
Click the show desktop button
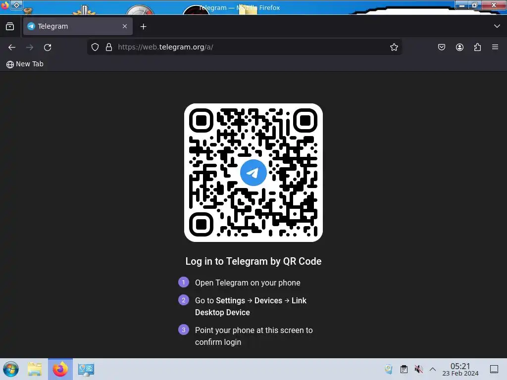(494, 369)
